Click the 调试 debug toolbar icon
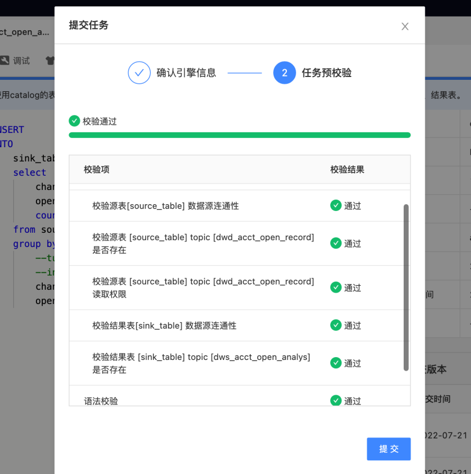This screenshot has width=471, height=474. 5,60
